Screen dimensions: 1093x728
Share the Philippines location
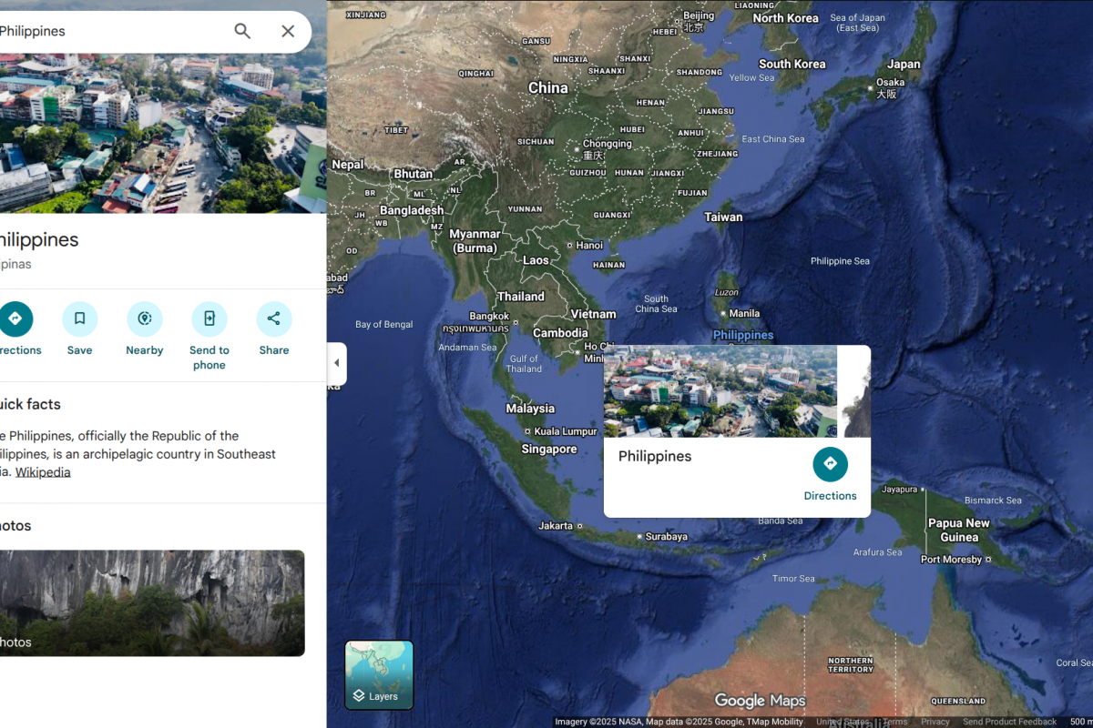point(273,319)
